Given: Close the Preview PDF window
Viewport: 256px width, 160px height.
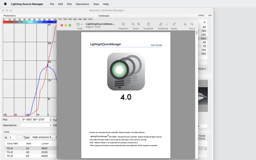Looking at the screenshot, I should (x=62, y=25).
